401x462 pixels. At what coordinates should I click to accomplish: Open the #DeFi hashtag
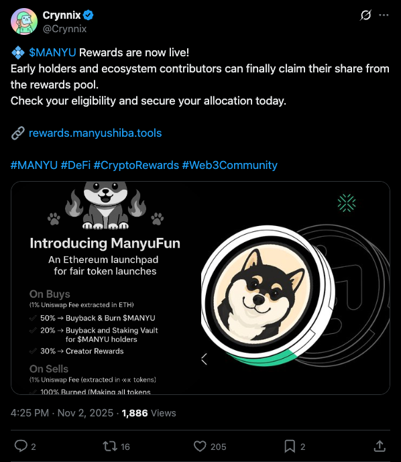point(75,165)
